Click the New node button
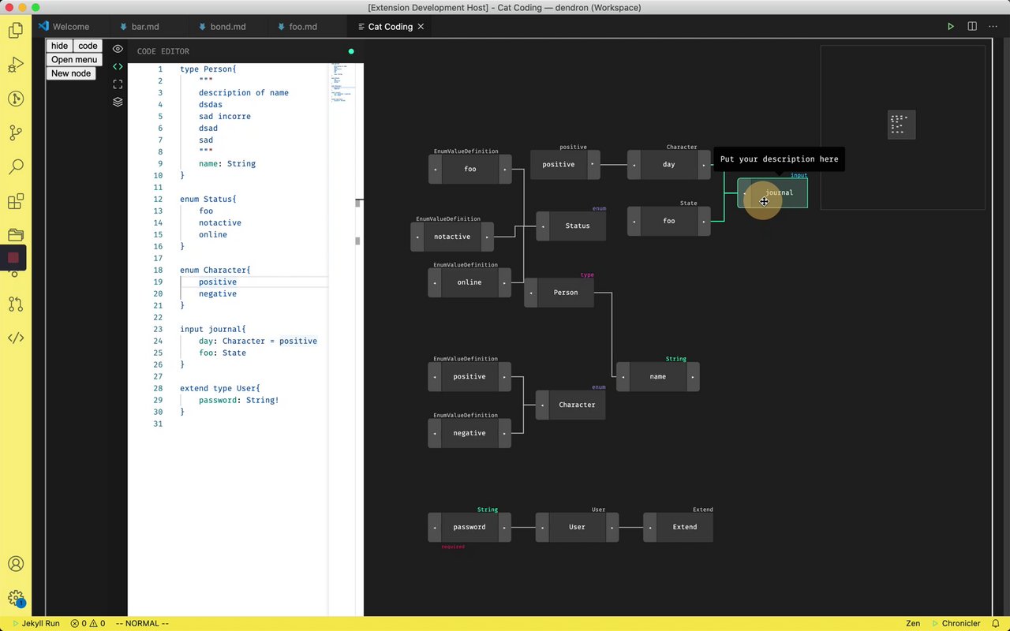The height and width of the screenshot is (631, 1010). pos(71,73)
